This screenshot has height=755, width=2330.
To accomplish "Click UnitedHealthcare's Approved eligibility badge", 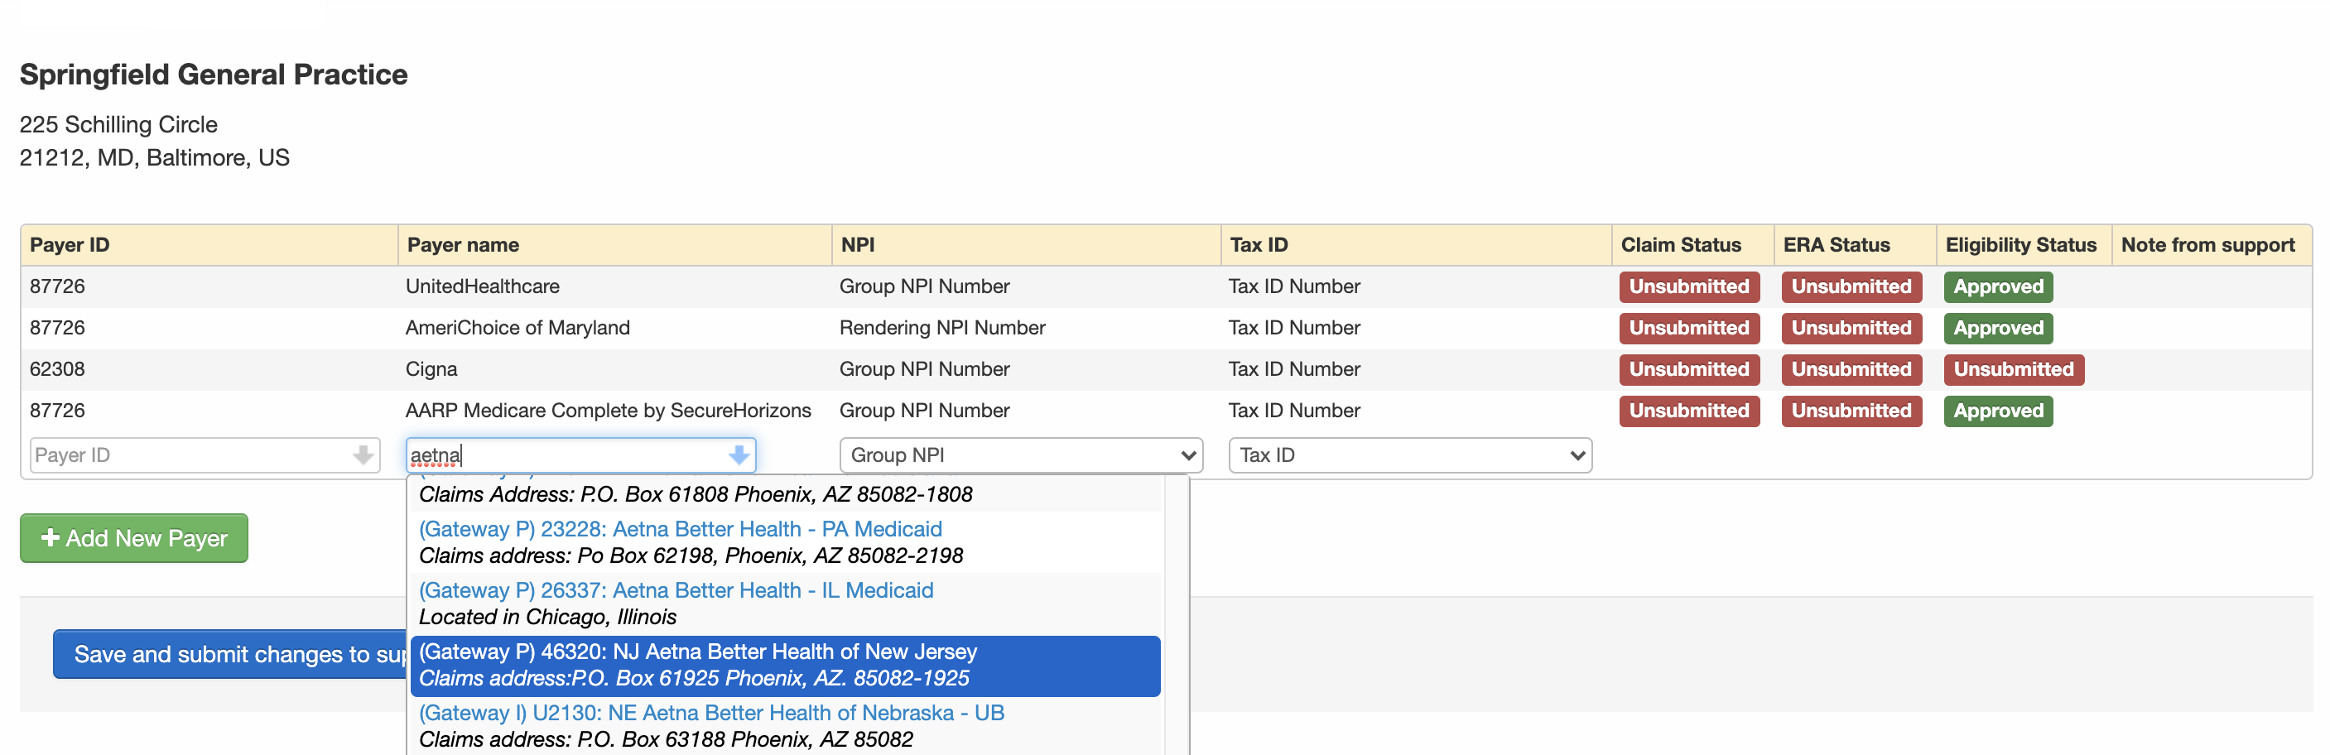I will coord(1998,286).
